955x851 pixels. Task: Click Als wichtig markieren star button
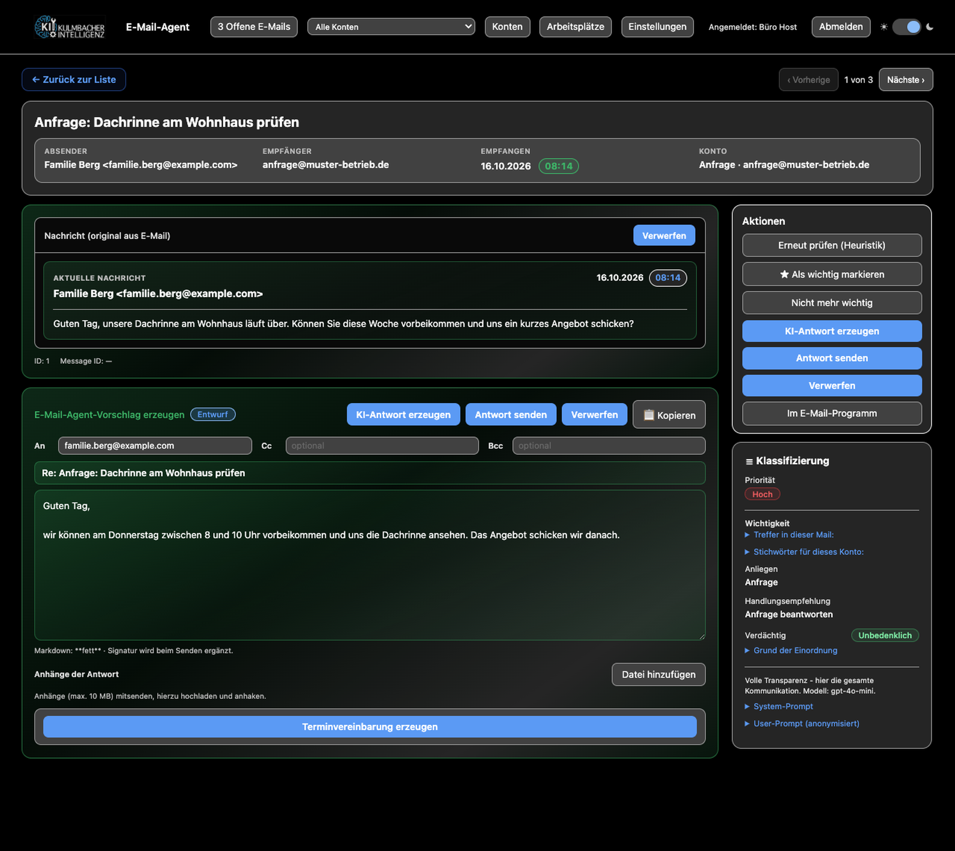click(832, 274)
